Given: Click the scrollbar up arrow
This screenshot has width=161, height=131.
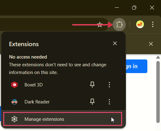Looking at the screenshot, I should 158,57.
